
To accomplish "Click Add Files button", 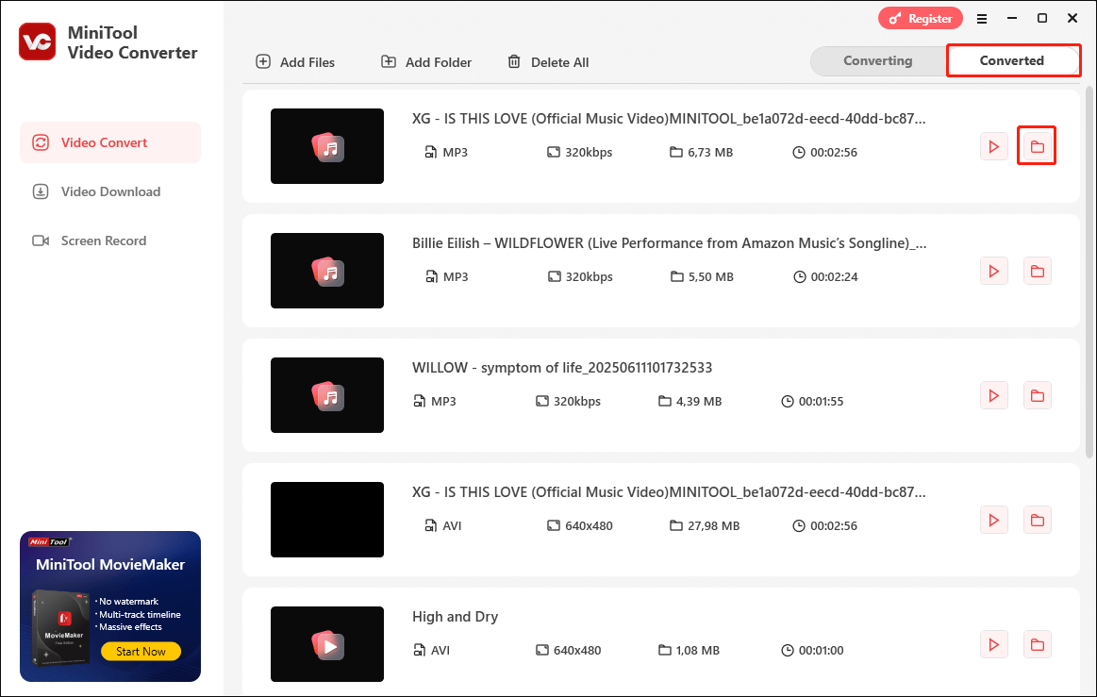I will tap(295, 62).
